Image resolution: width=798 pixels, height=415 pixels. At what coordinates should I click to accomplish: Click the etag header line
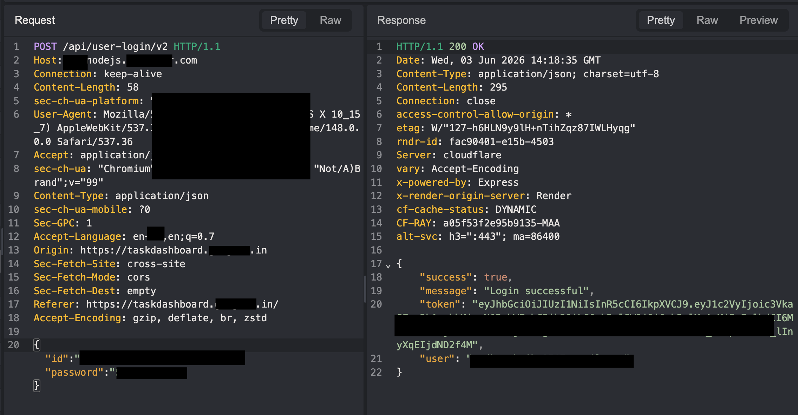pos(516,128)
